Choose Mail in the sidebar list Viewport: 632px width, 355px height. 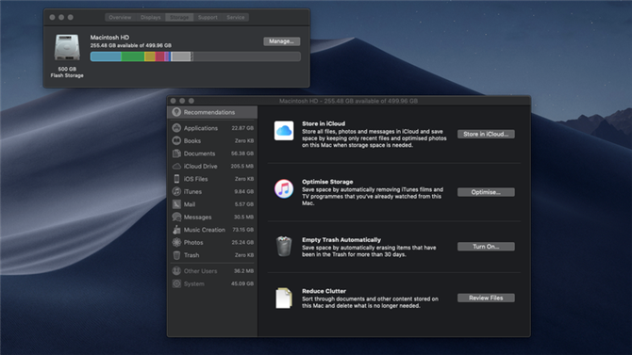coord(212,204)
